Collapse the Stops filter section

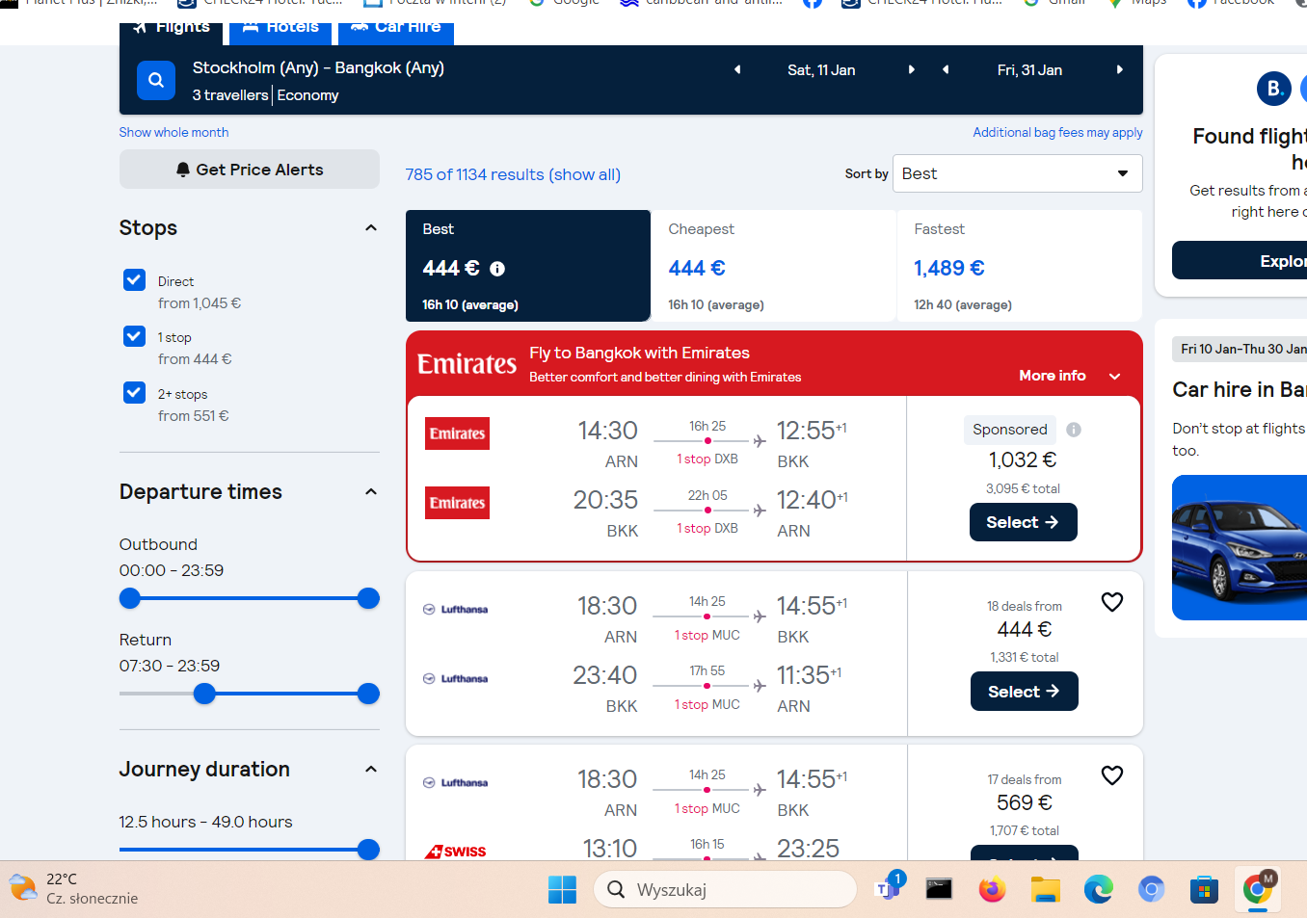click(371, 228)
